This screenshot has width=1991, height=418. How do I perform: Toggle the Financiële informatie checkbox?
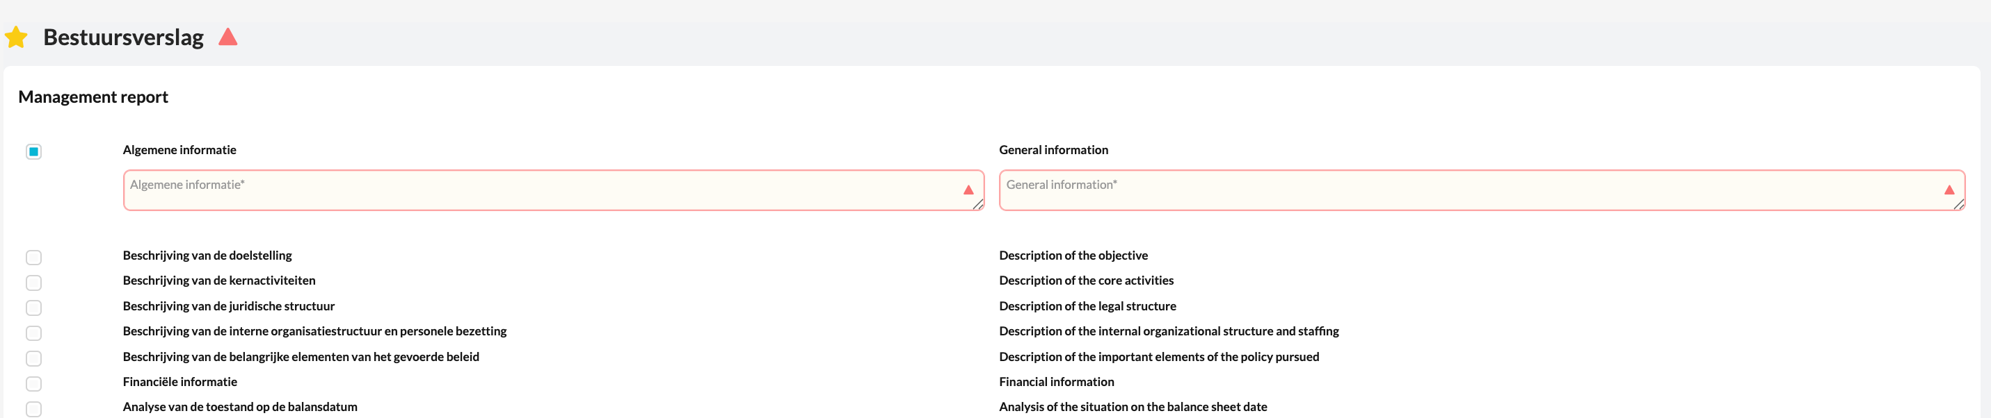click(33, 384)
